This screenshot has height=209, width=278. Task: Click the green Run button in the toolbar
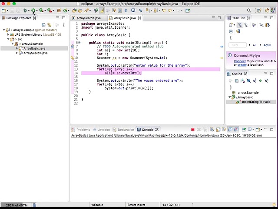33,10
